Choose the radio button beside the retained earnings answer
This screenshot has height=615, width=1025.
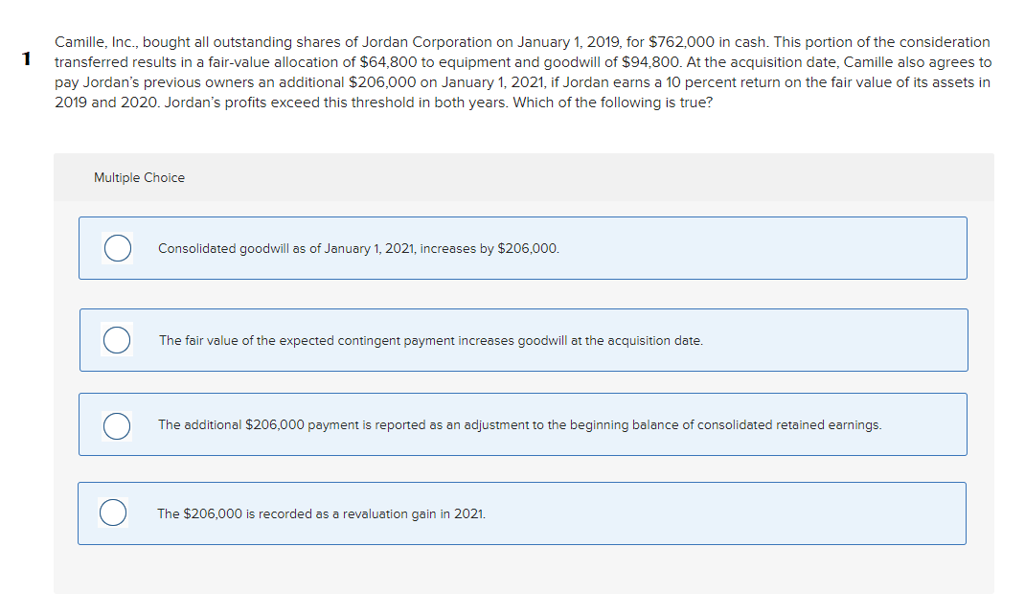[117, 424]
